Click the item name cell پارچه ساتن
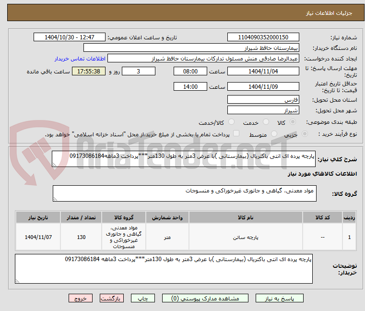The image size is (365, 311). [246, 237]
